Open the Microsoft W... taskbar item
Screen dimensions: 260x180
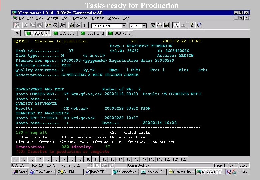coord(126,172)
